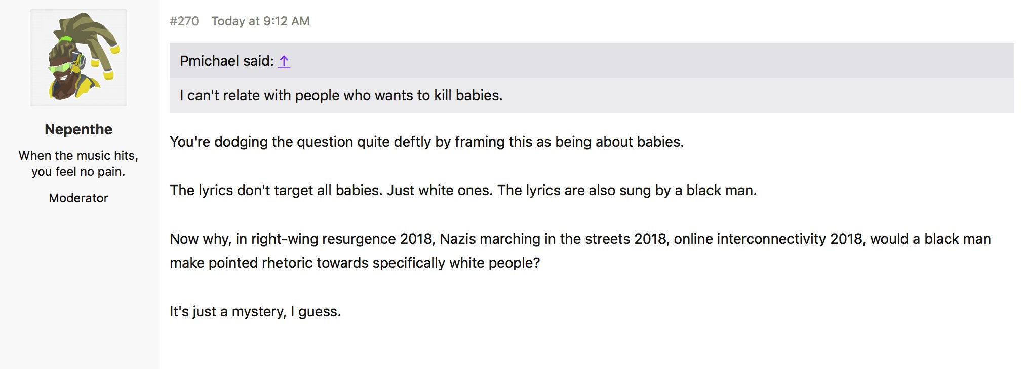Select the "Pmichael said:" quote header text
Viewport: 1021px width, 369px height.
pyautogui.click(x=227, y=61)
